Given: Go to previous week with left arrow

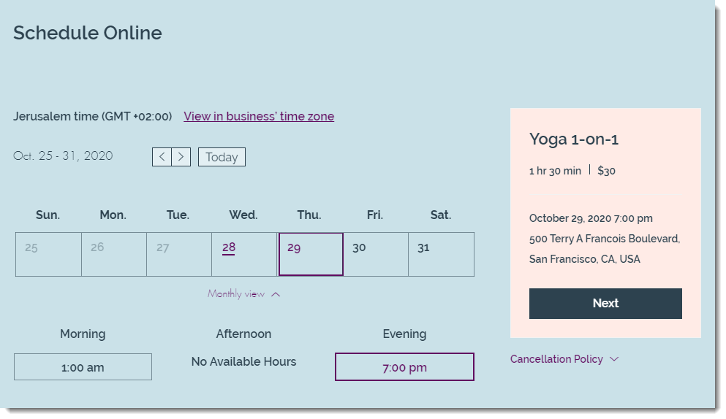Looking at the screenshot, I should coord(162,157).
